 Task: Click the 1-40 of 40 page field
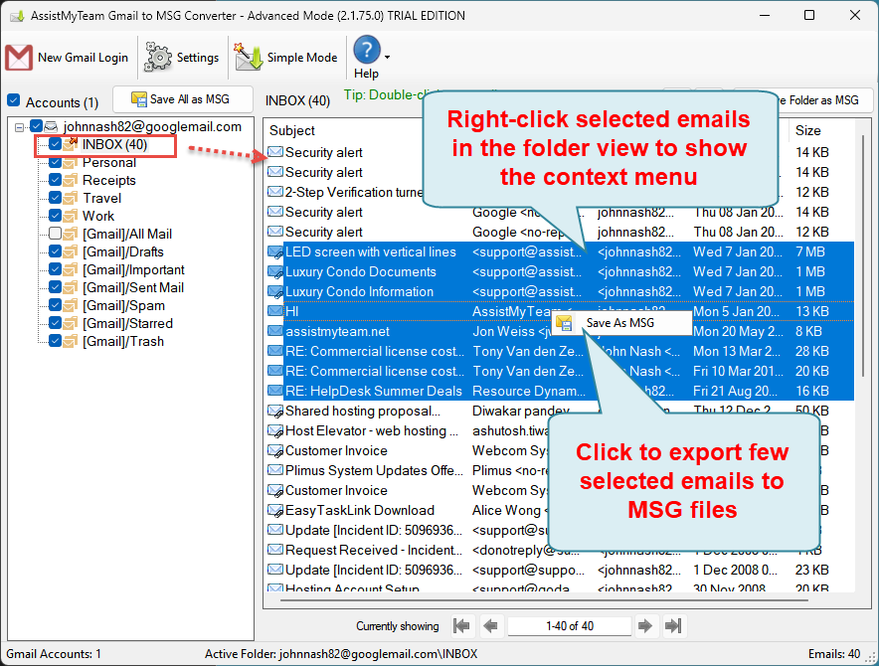click(569, 625)
